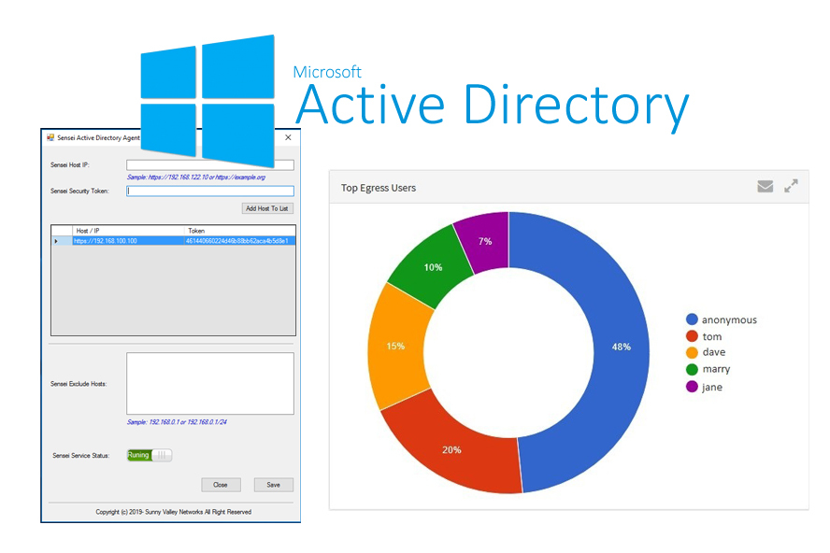Expand the Top Egress Users chart fullscreen
The height and width of the screenshot is (553, 830).
[791, 187]
